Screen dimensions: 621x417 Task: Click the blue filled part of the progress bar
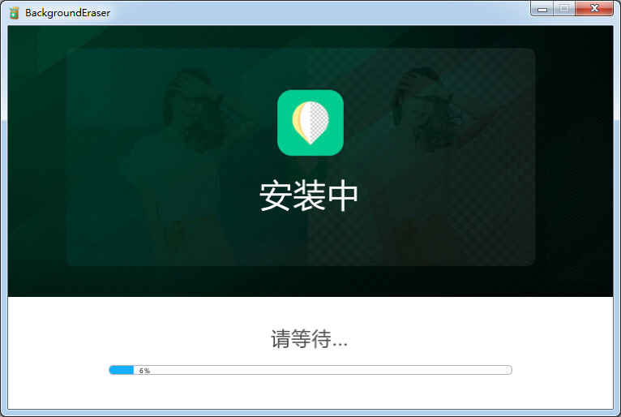click(x=122, y=370)
